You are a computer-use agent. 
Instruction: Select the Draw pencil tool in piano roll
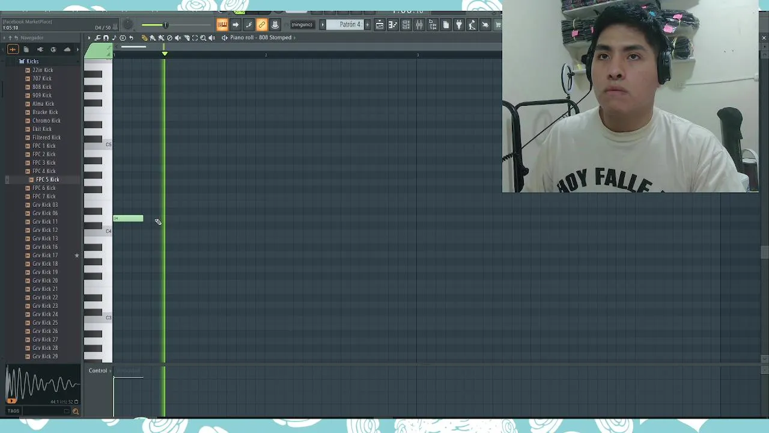(144, 37)
